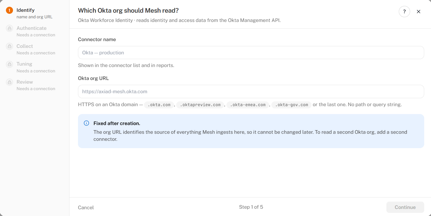The image size is (431, 216).
Task: Click the .okta-emea.com domain chip
Action: 248,105
